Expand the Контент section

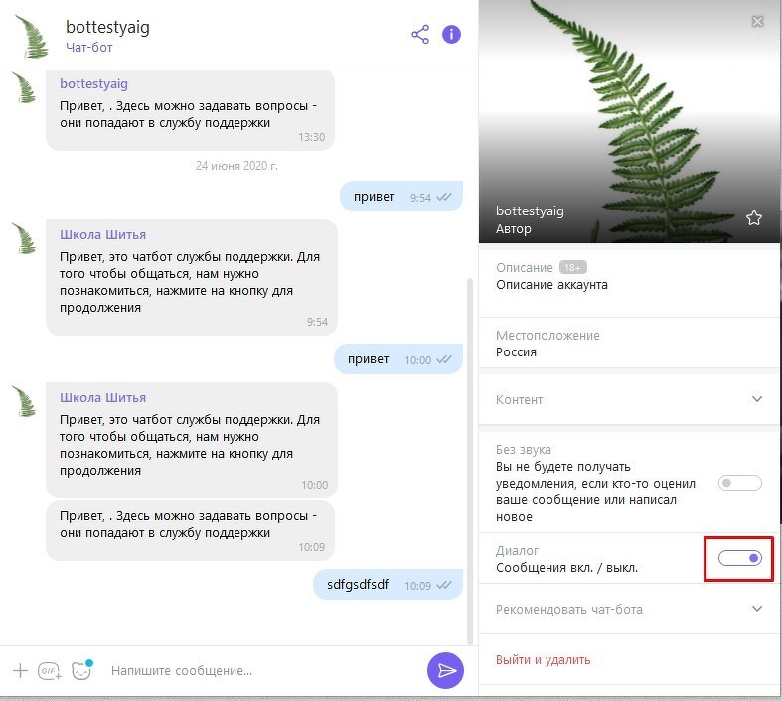(628, 399)
